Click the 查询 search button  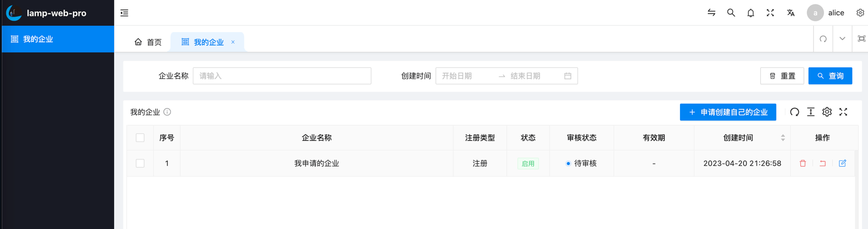(x=830, y=76)
